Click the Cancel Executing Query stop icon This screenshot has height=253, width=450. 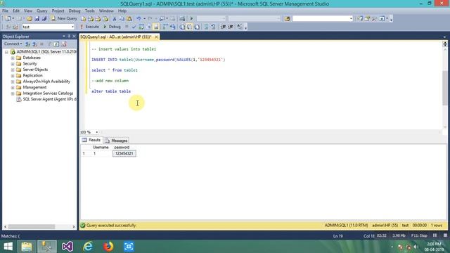(x=127, y=27)
